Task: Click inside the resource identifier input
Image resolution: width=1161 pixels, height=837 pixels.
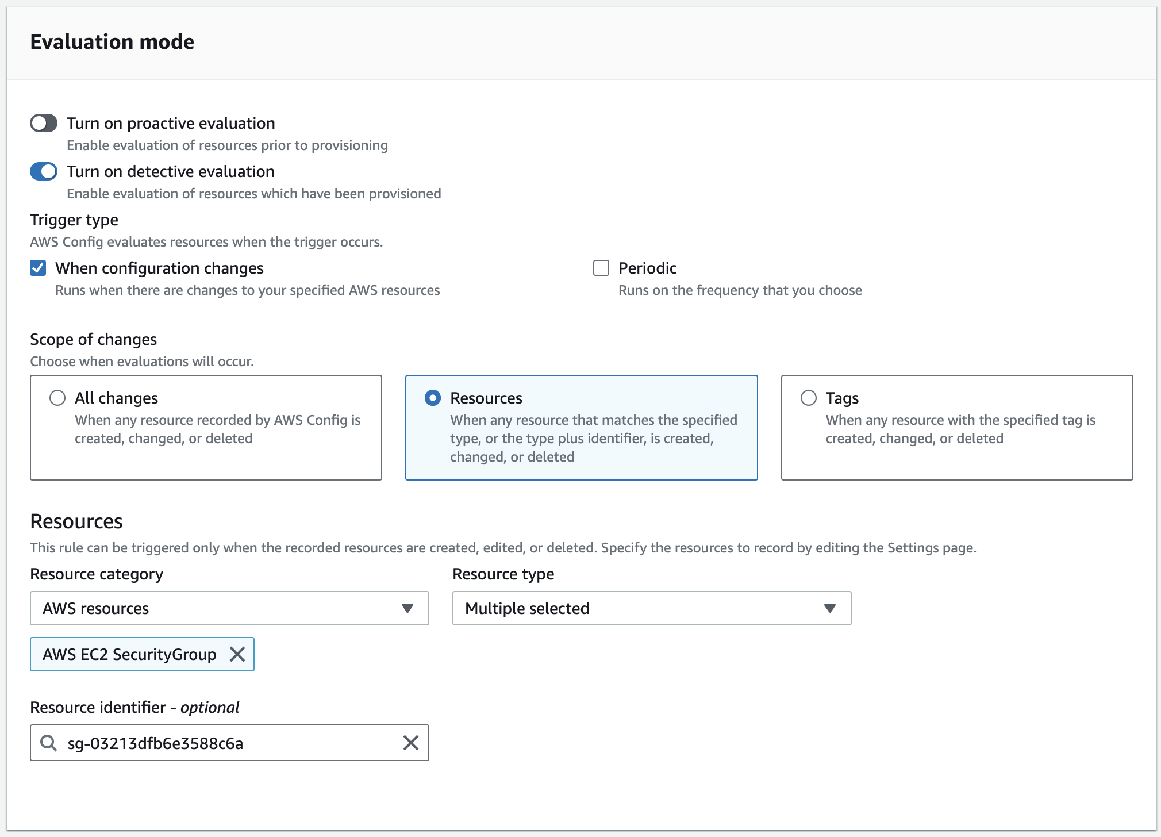Action: (230, 743)
